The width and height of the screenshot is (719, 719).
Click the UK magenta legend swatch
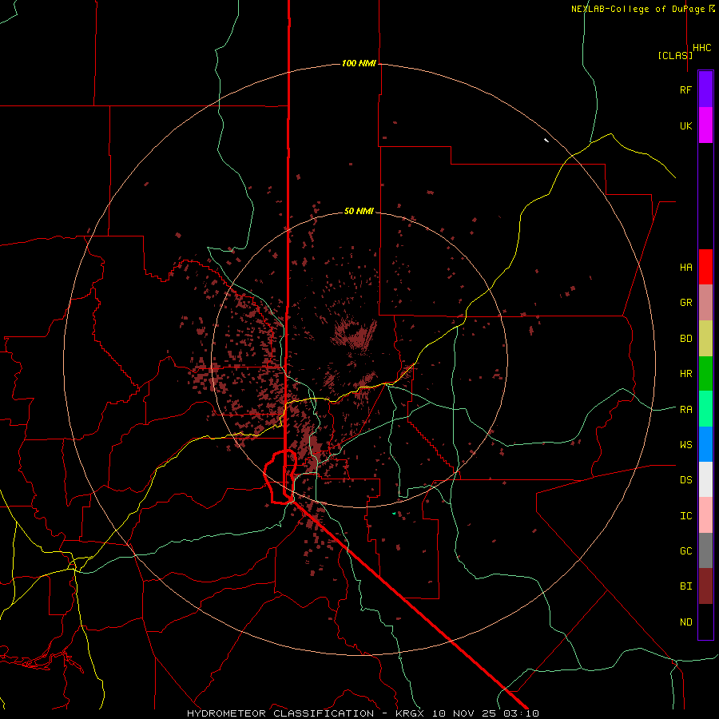[x=705, y=125]
